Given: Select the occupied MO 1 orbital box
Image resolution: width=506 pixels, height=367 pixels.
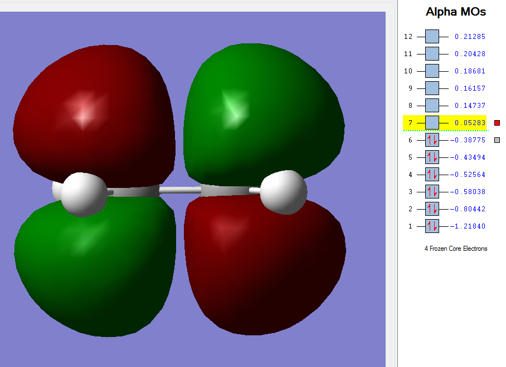Looking at the screenshot, I should point(432,226).
